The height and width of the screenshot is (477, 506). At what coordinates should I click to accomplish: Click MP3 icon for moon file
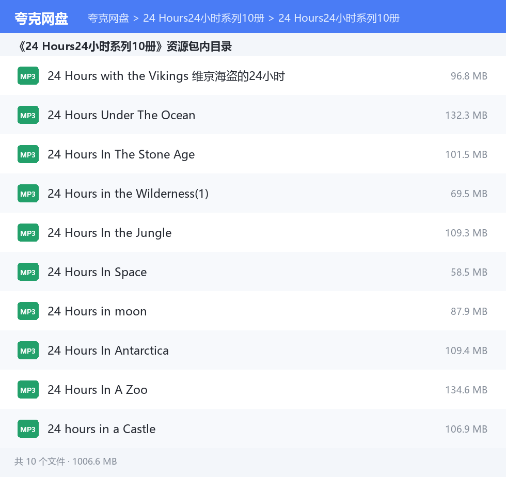[x=28, y=311]
